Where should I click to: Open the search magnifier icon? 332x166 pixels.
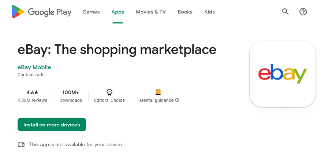click(x=285, y=12)
